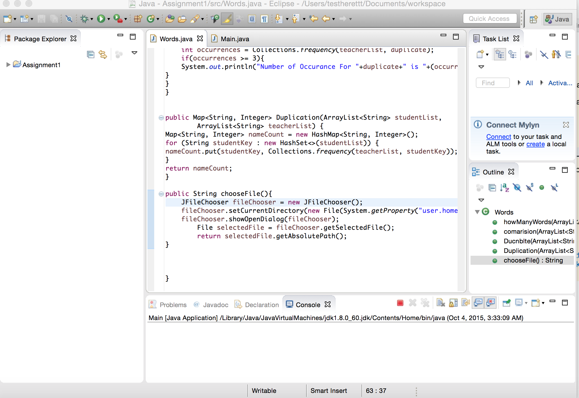The image size is (579, 398).
Task: Toggle Hide Fields in Outline toolbar
Action: pos(517,187)
